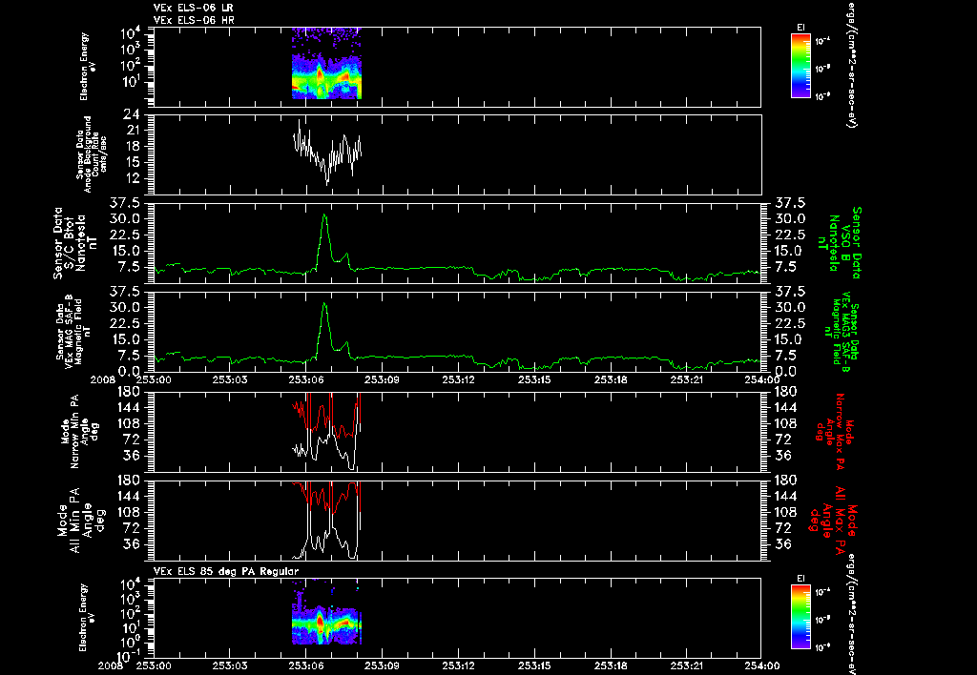Viewport: 977px width, 675px height.
Task: Click the 'VEx ELS-06 HR' title text
Action: click(194, 21)
